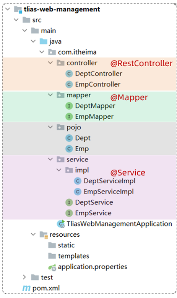Click the Maven pom.xml icon
Screen dimensions: 177x298
pos(26,288)
